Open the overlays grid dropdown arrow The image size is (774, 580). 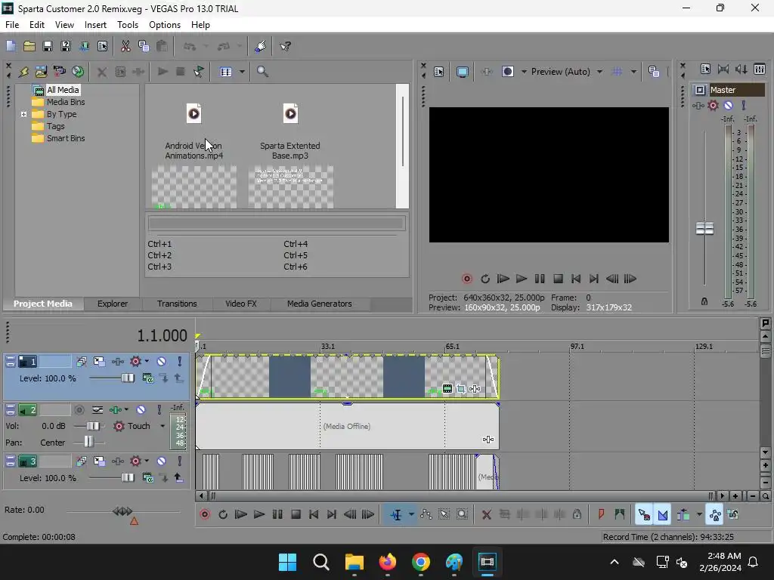tap(633, 72)
